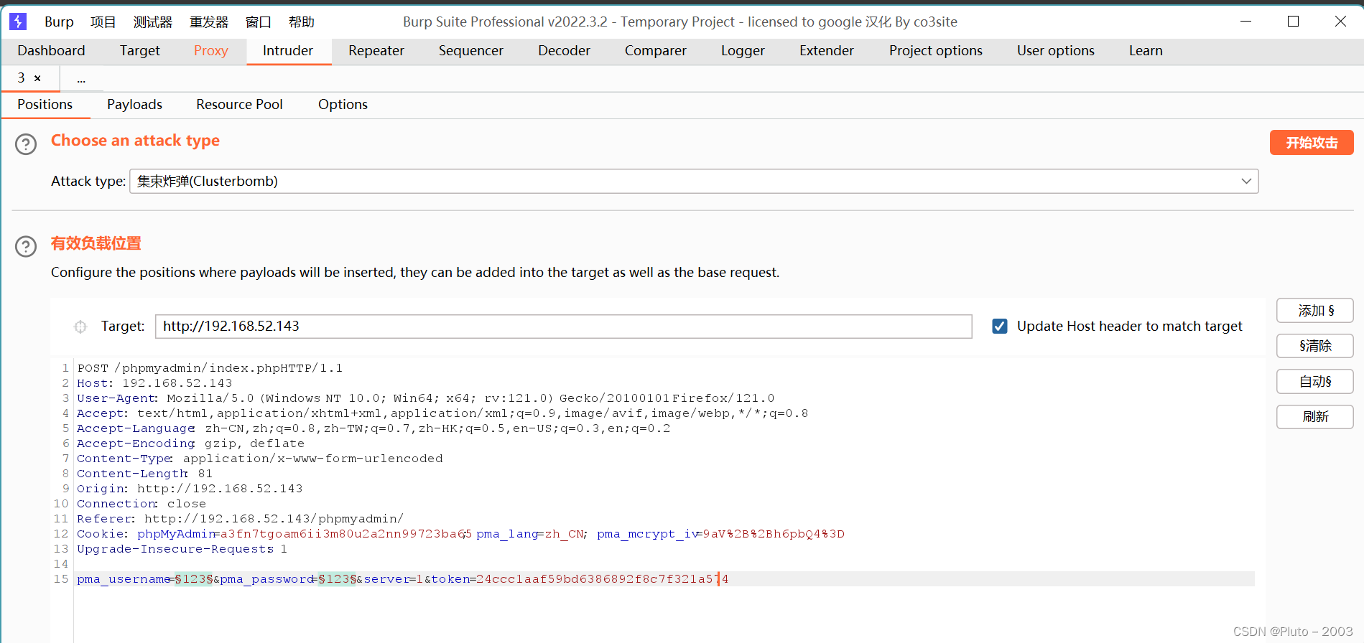1364x643 pixels.
Task: Switch to the Target tab
Action: tap(139, 51)
